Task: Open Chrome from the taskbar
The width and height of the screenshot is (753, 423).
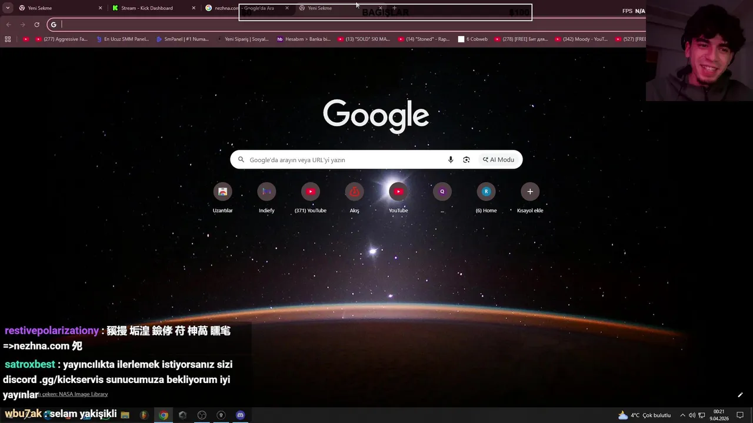Action: click(x=164, y=415)
